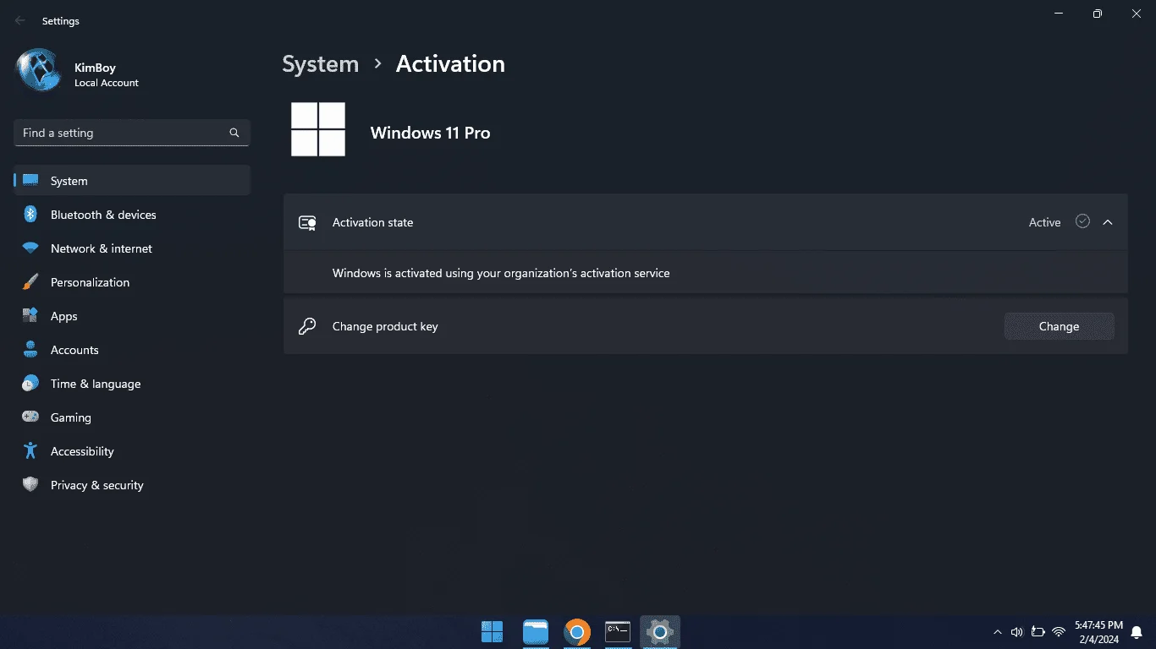Viewport: 1156px width, 649px height.
Task: Click the KimBoy profile avatar
Action: [x=39, y=70]
